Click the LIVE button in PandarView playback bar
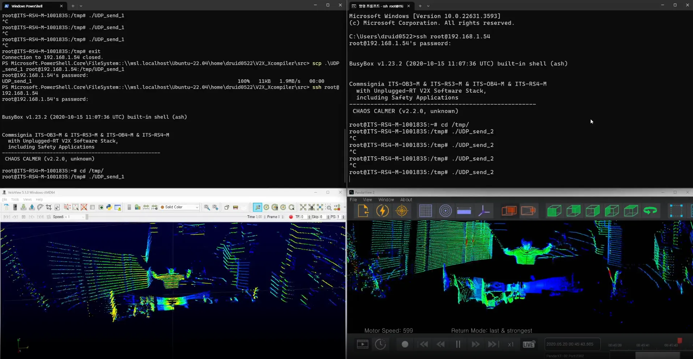 point(529,344)
